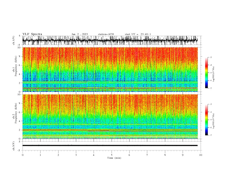Click the ch.2 color bar "log(PSD)(V²/Hz)" label
This screenshot has width=226, height=174.
[213, 121]
